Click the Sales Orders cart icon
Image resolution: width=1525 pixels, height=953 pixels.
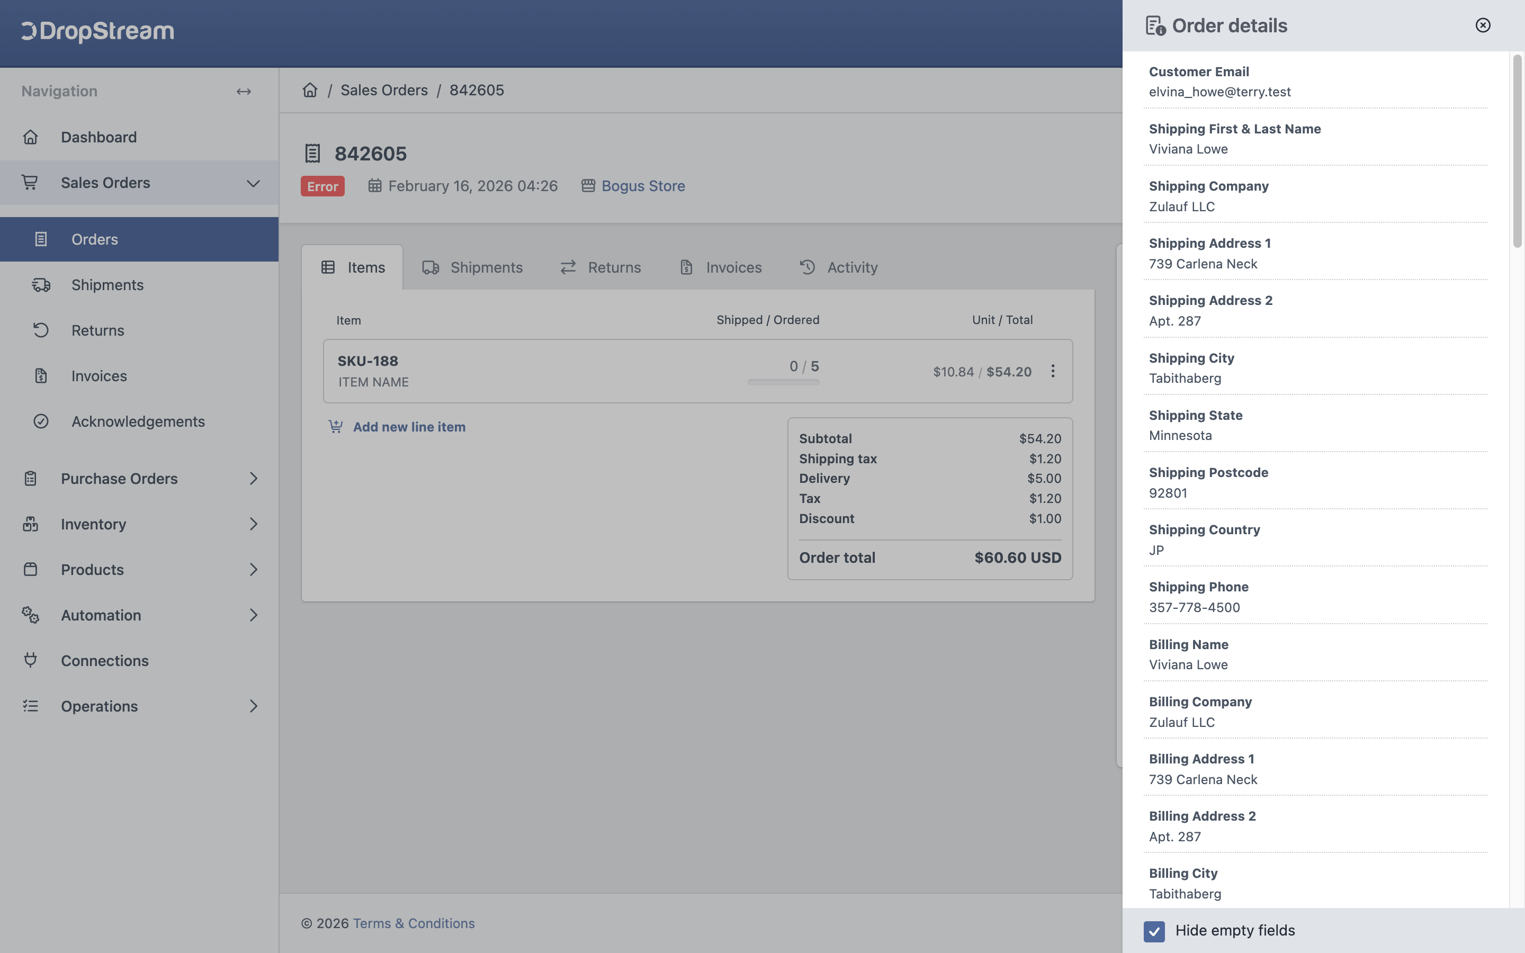(x=30, y=183)
